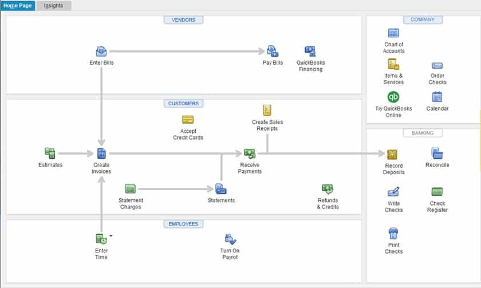
Task: Expand the Enter Time dropdown arrow
Action: [x=111, y=236]
